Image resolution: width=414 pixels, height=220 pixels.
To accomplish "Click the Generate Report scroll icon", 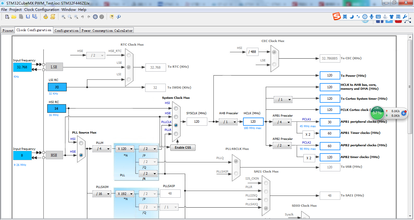I will click(52, 17).
